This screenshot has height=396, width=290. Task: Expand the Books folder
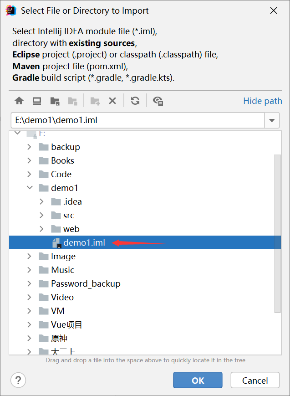tap(29, 160)
